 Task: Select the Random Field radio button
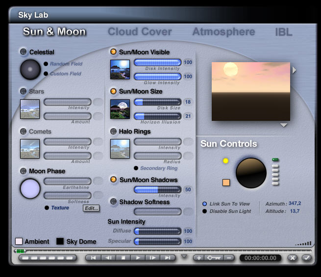tap(46, 64)
